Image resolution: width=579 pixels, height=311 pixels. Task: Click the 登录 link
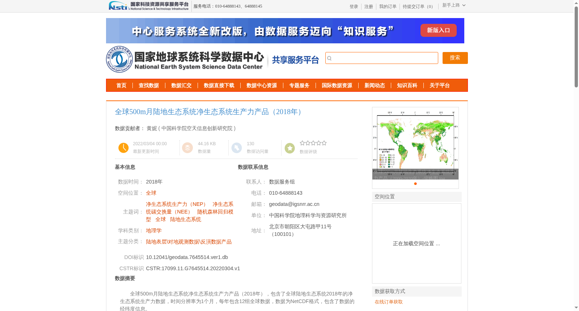click(x=354, y=7)
